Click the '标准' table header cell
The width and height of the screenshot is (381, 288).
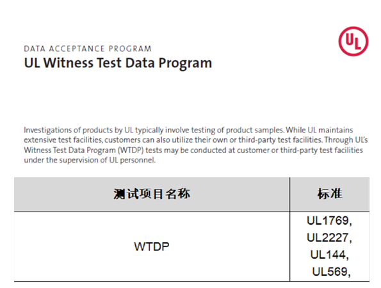[330, 195]
